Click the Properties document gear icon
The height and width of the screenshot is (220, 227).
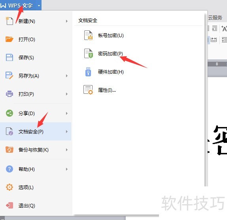click(88, 90)
